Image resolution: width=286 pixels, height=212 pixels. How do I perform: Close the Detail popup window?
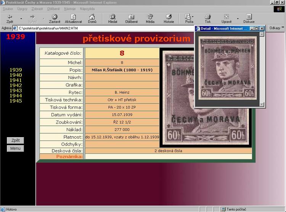pos(262,28)
